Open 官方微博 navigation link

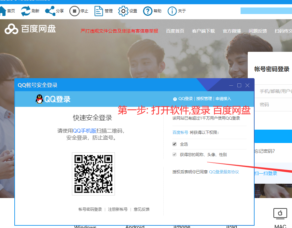(x=232, y=31)
